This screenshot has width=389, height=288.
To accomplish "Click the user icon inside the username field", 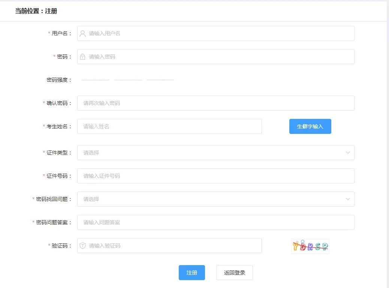I will [82, 33].
